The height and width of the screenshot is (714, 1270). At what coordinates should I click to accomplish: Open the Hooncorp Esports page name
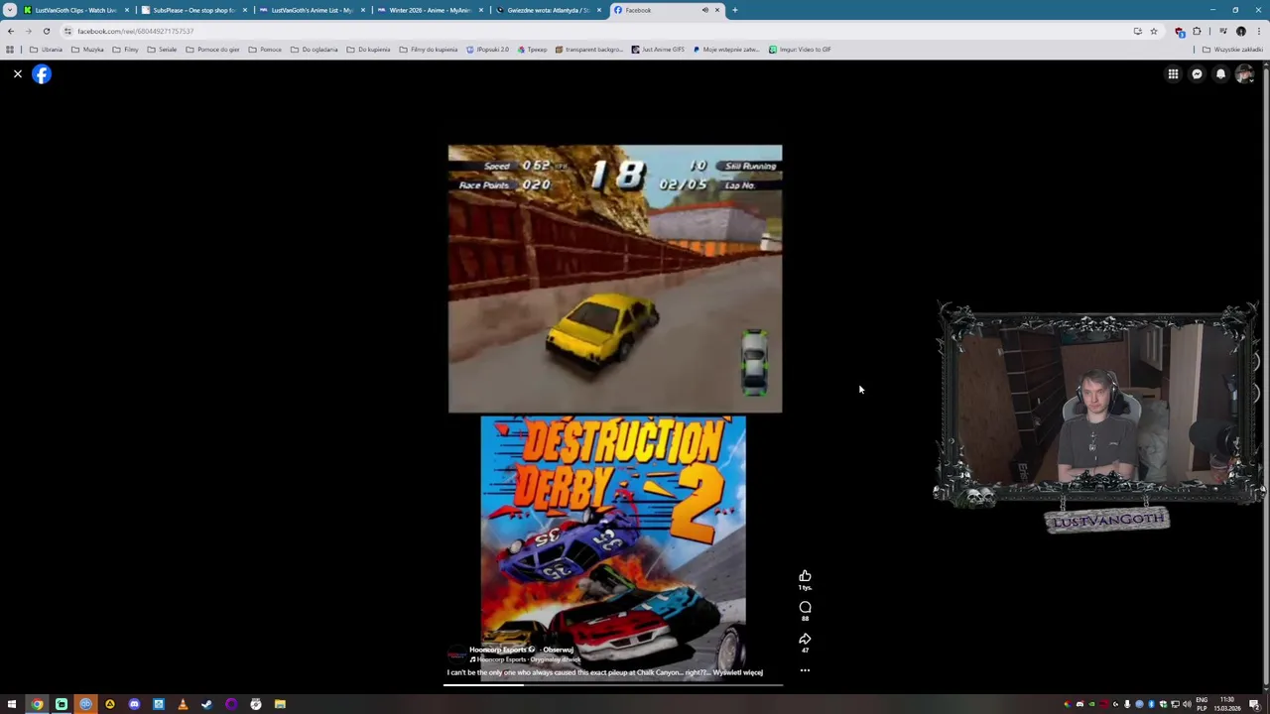click(498, 650)
